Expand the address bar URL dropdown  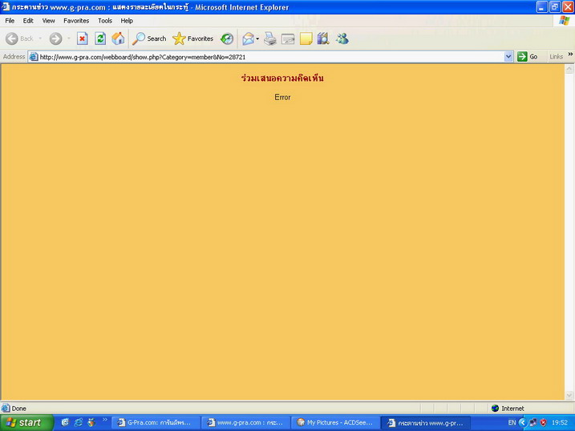508,57
